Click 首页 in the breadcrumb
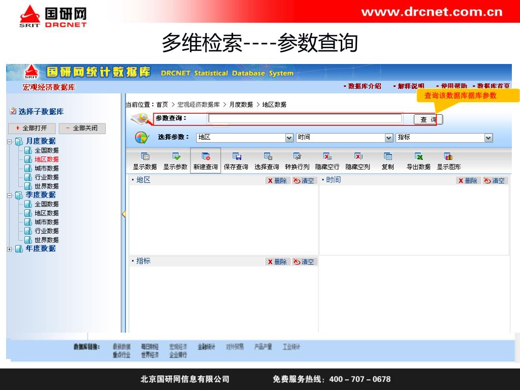This screenshot has width=520, height=390. (x=162, y=105)
